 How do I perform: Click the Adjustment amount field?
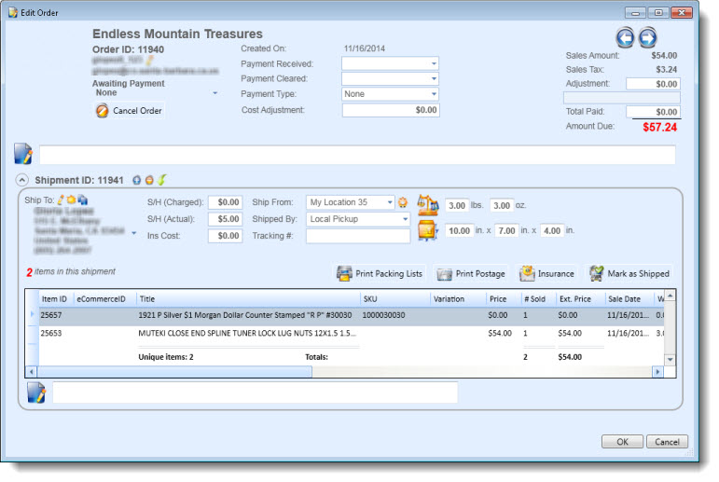tap(653, 84)
